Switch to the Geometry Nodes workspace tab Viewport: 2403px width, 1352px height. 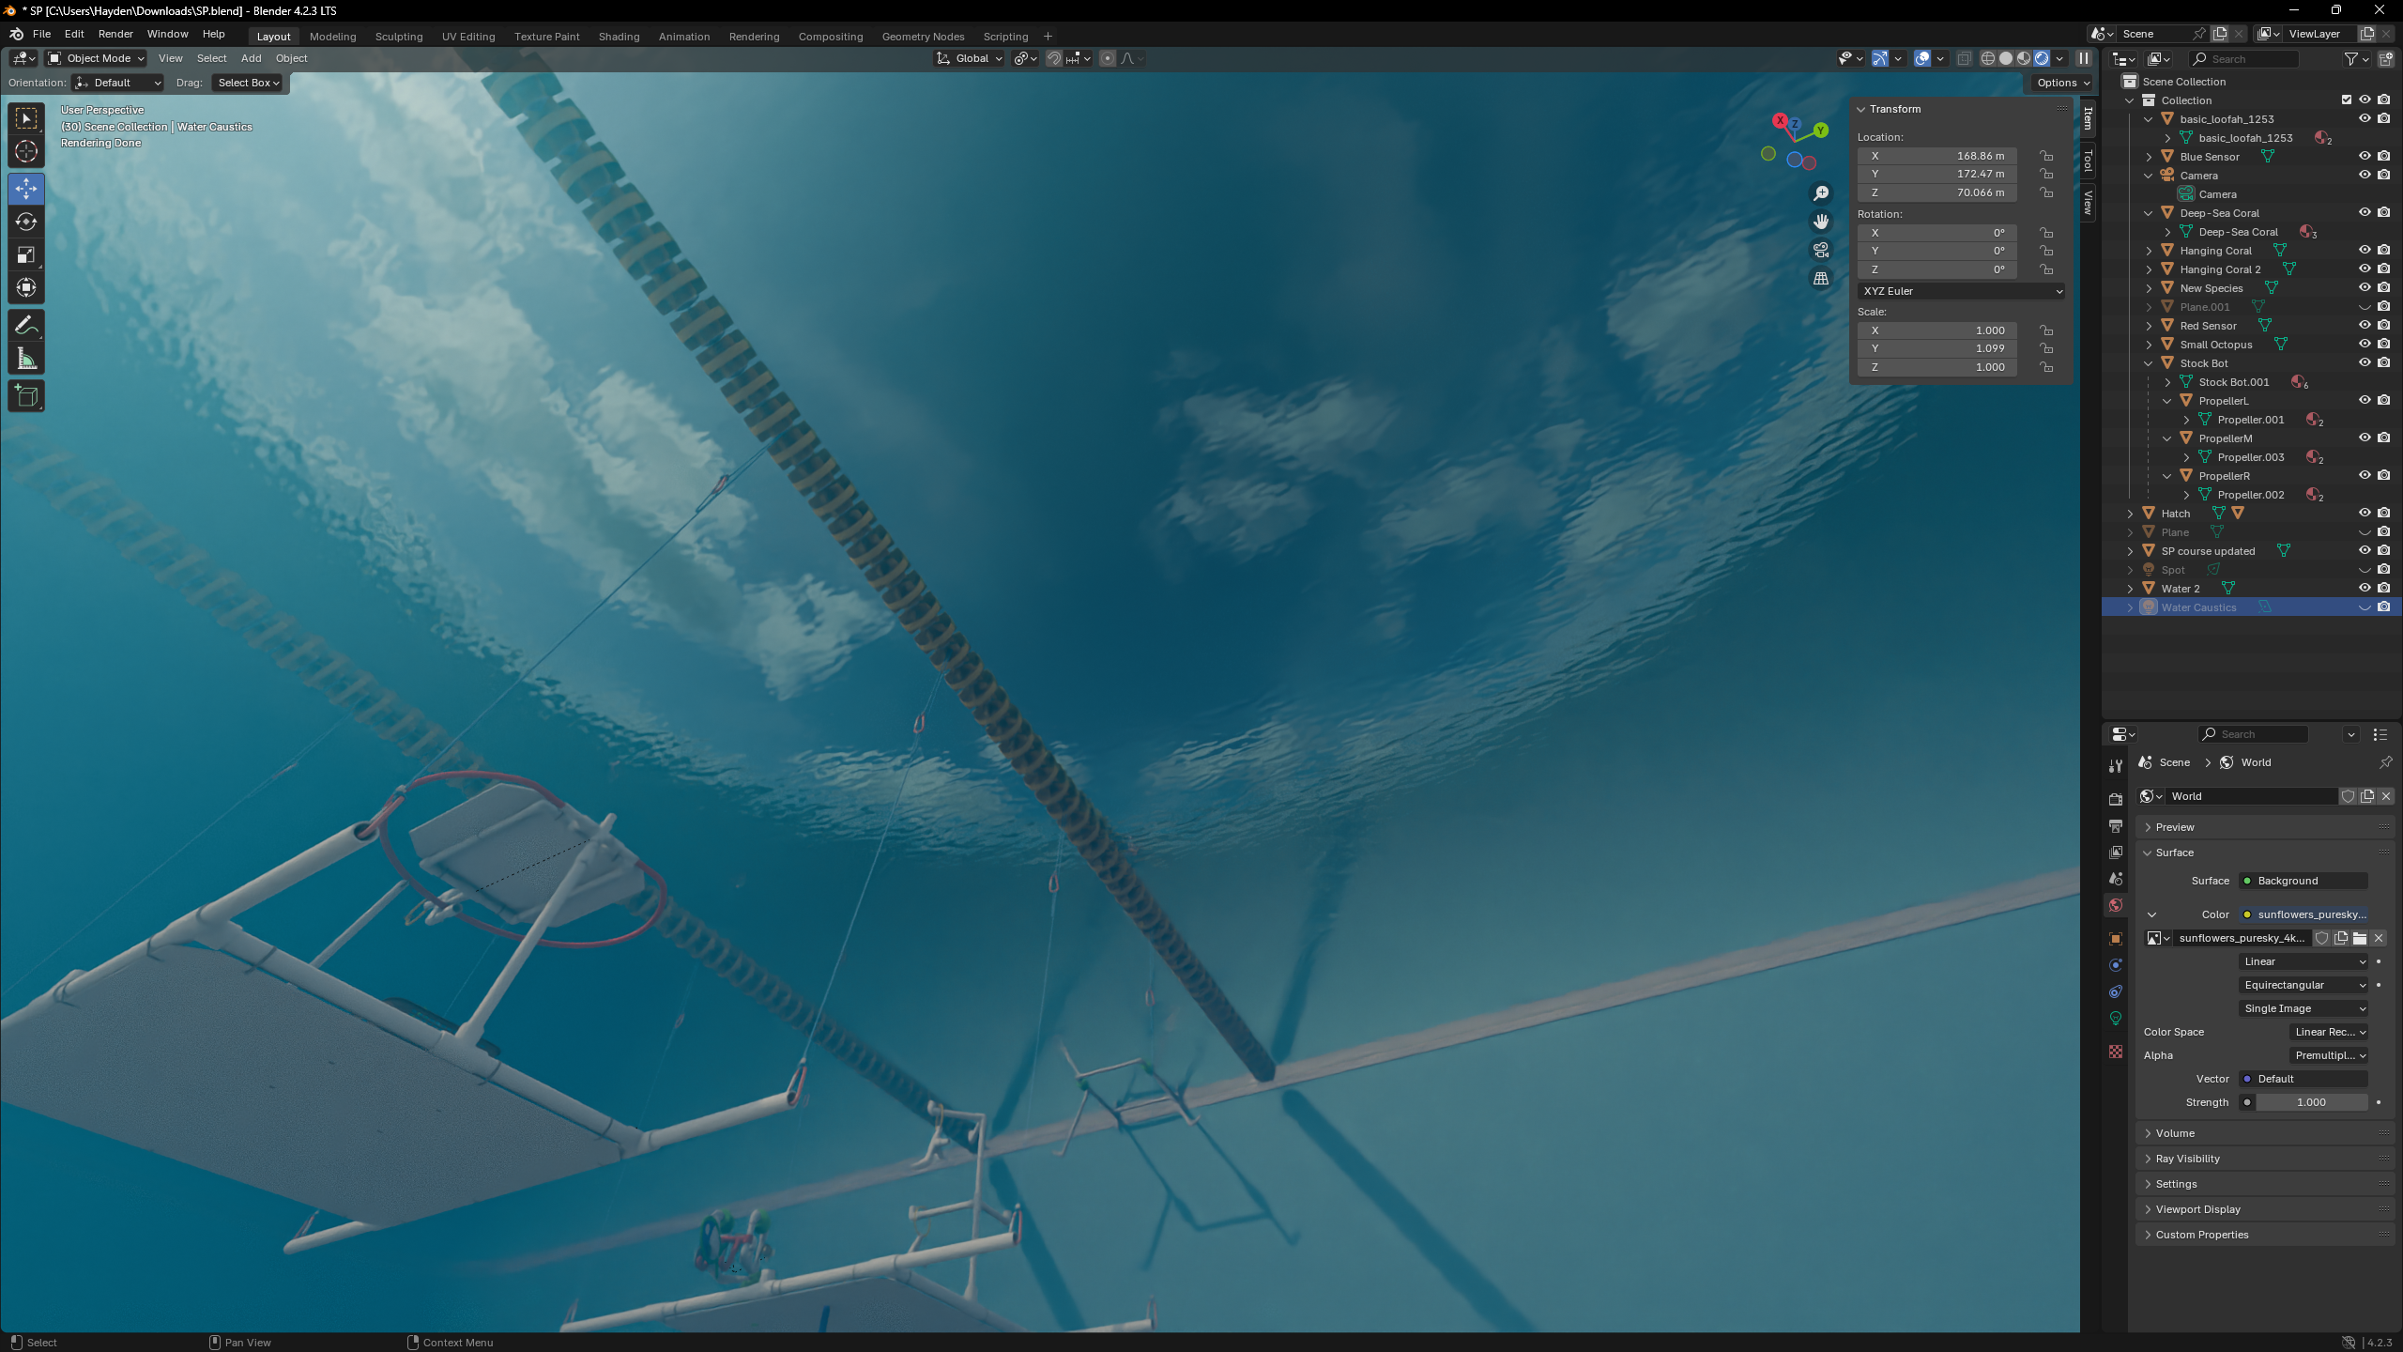pos(923,37)
